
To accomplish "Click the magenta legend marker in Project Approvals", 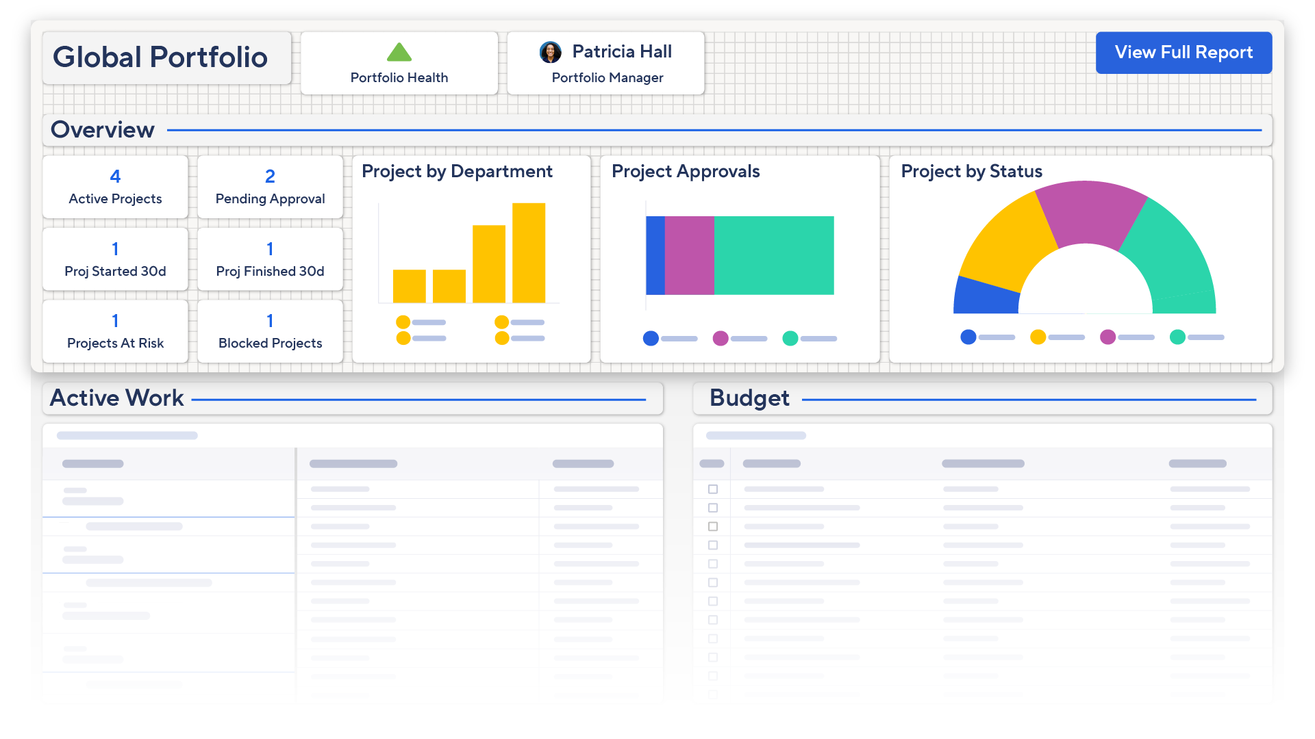I will pyautogui.click(x=721, y=337).
